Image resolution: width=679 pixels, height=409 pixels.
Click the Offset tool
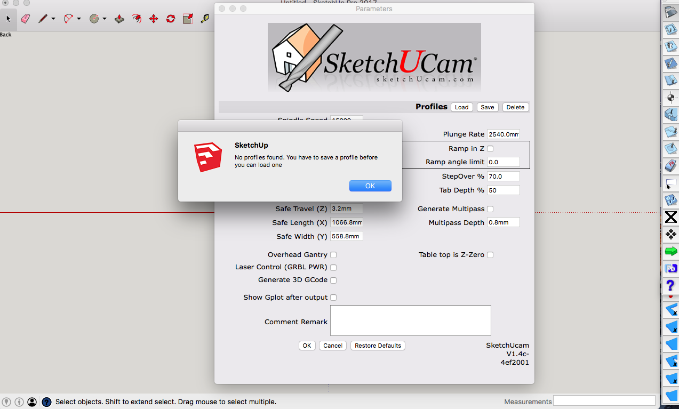[137, 19]
